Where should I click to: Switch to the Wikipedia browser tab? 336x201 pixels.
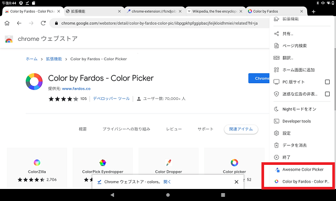pos(215,12)
